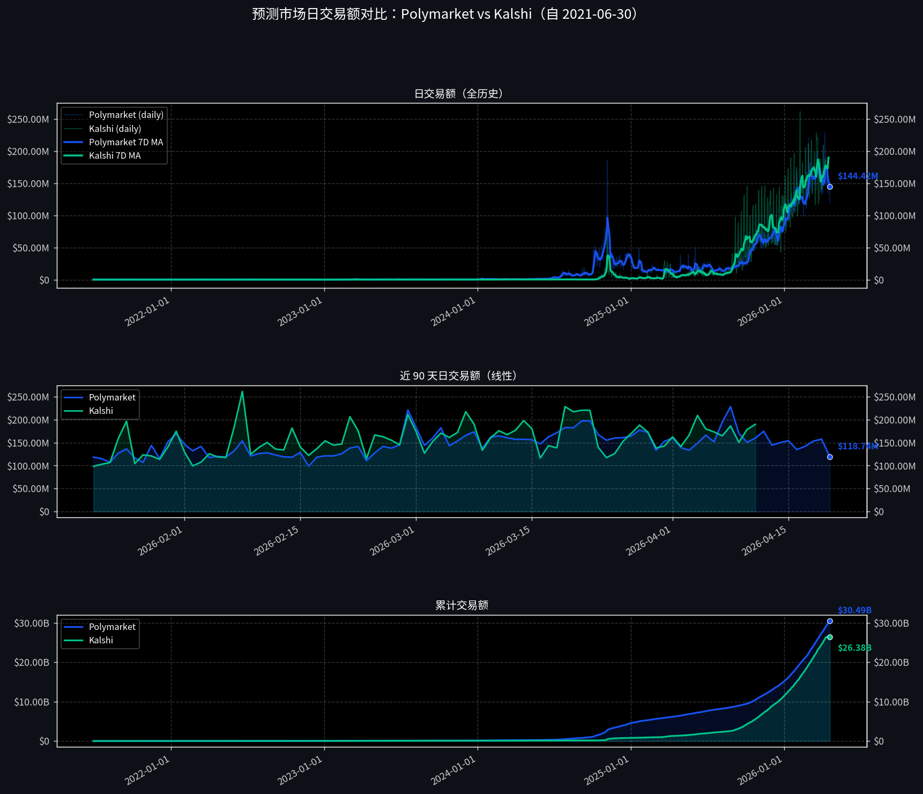Click the "2026-04-15" date tick label
Image resolution: width=923 pixels, height=794 pixels.
point(764,540)
